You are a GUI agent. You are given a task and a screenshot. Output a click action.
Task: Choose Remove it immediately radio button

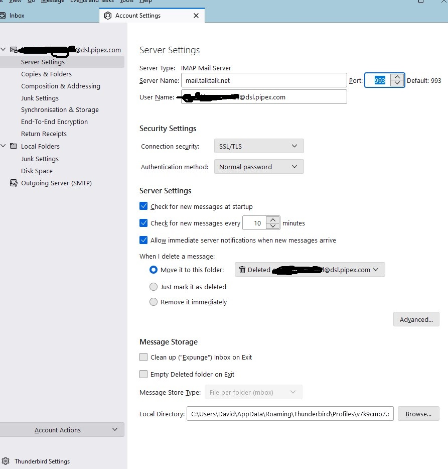(x=154, y=302)
